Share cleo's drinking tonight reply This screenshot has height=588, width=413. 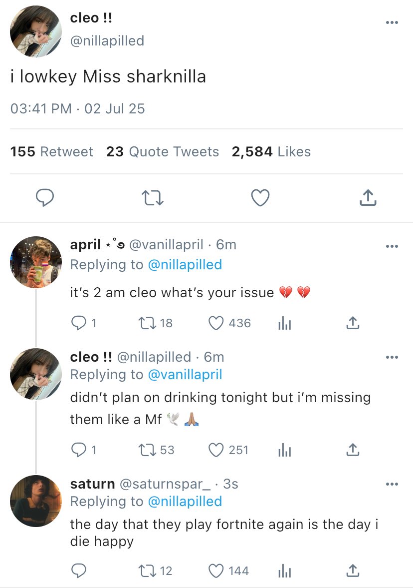[x=352, y=450]
